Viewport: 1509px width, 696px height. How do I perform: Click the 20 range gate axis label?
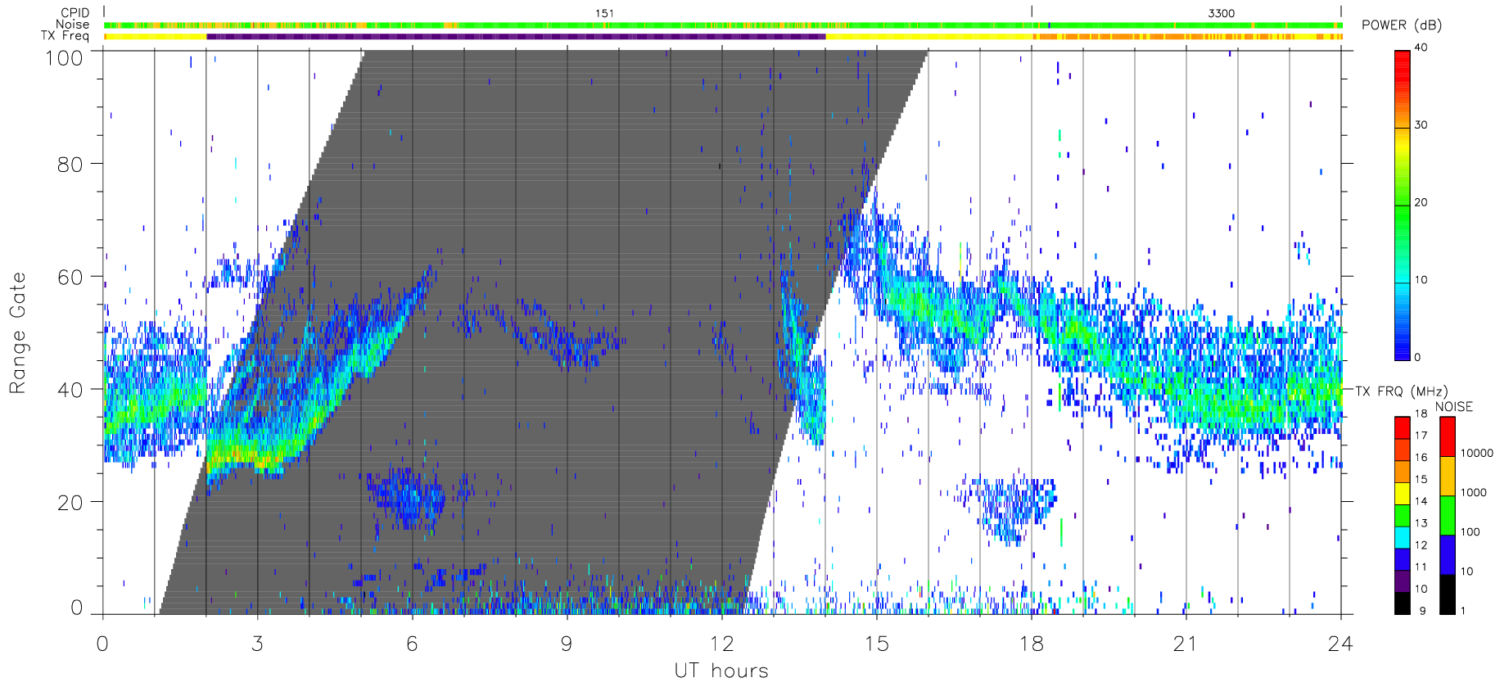(x=70, y=503)
